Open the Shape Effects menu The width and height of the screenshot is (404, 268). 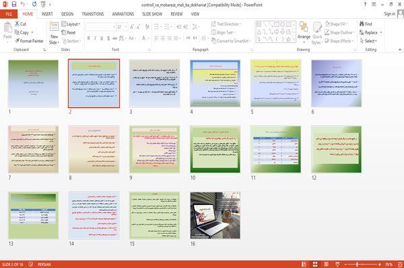click(x=339, y=41)
